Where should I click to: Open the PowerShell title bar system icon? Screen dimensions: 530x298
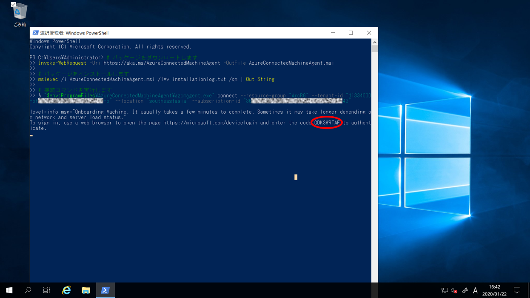(x=36, y=33)
